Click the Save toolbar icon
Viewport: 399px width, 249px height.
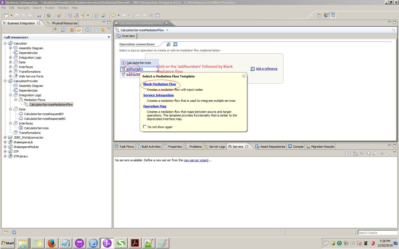(17, 15)
